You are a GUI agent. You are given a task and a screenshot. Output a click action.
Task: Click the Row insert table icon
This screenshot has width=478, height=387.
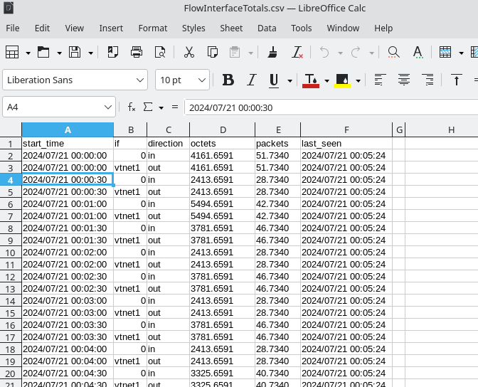coord(445,53)
